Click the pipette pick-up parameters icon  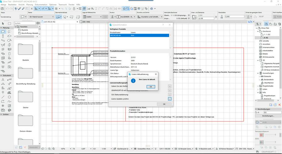19,9
